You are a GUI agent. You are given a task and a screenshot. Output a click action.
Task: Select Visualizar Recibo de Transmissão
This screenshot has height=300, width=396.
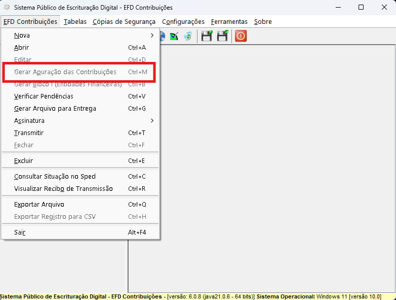point(63,189)
